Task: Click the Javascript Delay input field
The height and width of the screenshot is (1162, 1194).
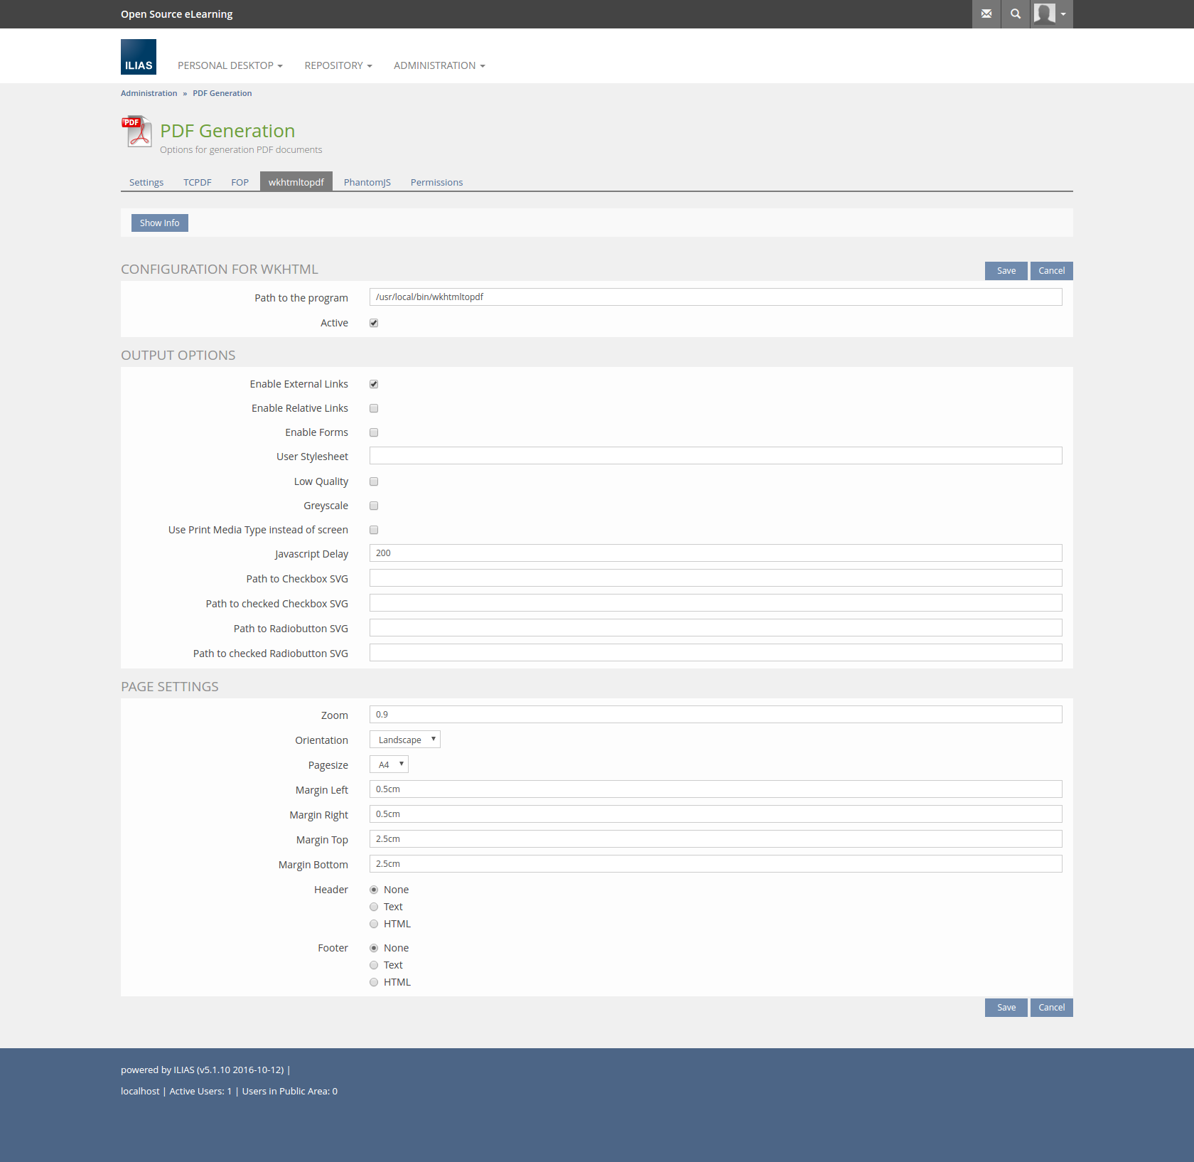Action: pyautogui.click(x=715, y=553)
